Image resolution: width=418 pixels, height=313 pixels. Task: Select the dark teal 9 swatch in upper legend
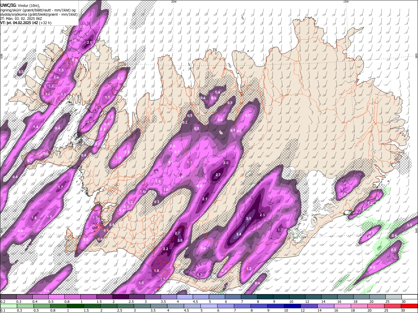click(265, 297)
